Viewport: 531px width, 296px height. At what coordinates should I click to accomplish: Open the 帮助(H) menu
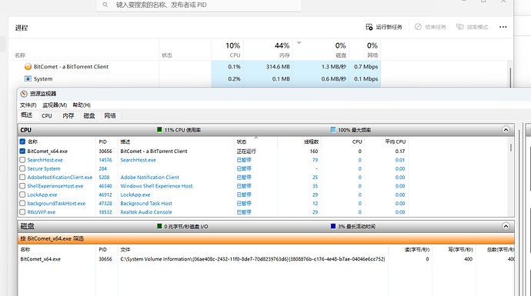point(82,105)
